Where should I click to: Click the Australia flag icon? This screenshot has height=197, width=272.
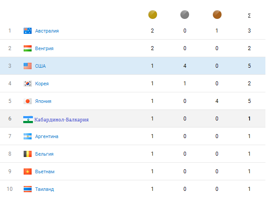(28, 31)
